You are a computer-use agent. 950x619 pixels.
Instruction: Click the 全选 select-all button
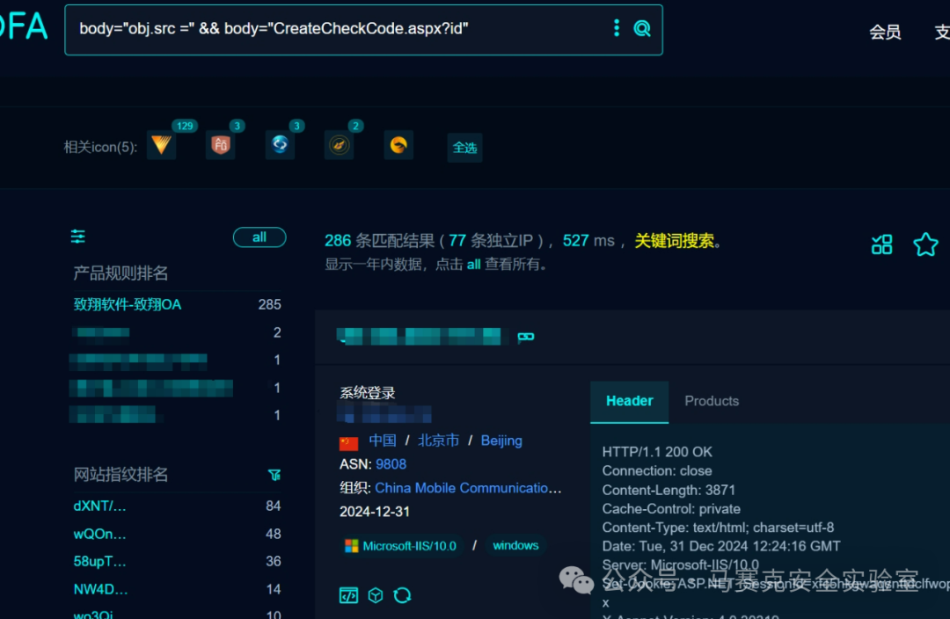tap(464, 147)
